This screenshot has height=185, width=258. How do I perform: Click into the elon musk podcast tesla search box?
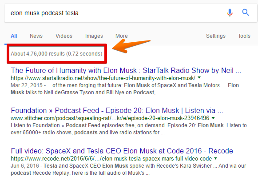tap(115, 13)
